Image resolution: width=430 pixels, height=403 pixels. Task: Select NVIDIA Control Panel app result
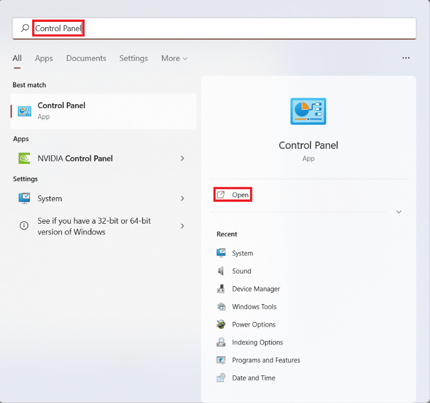click(75, 158)
